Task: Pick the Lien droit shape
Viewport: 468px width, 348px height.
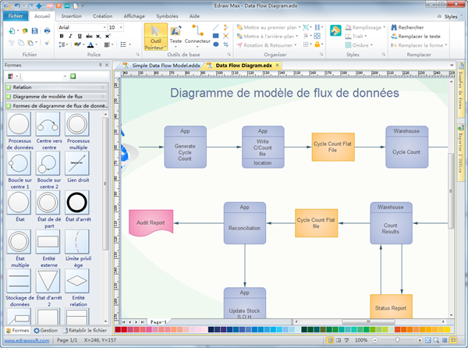Action: 77,163
